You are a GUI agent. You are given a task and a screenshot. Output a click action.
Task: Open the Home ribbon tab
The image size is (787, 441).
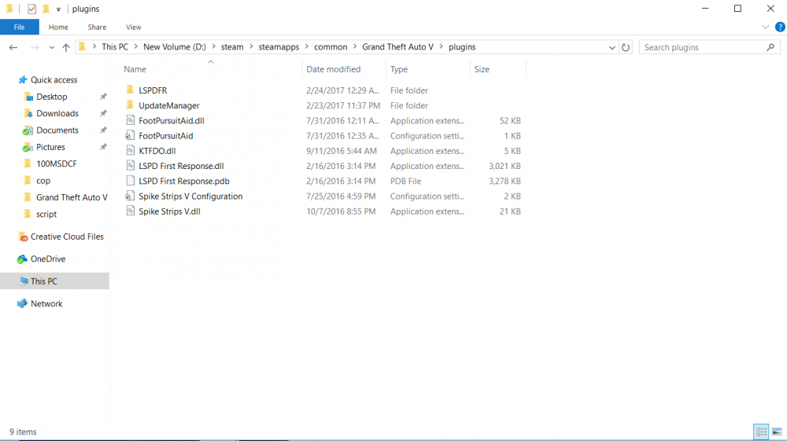[x=58, y=27]
